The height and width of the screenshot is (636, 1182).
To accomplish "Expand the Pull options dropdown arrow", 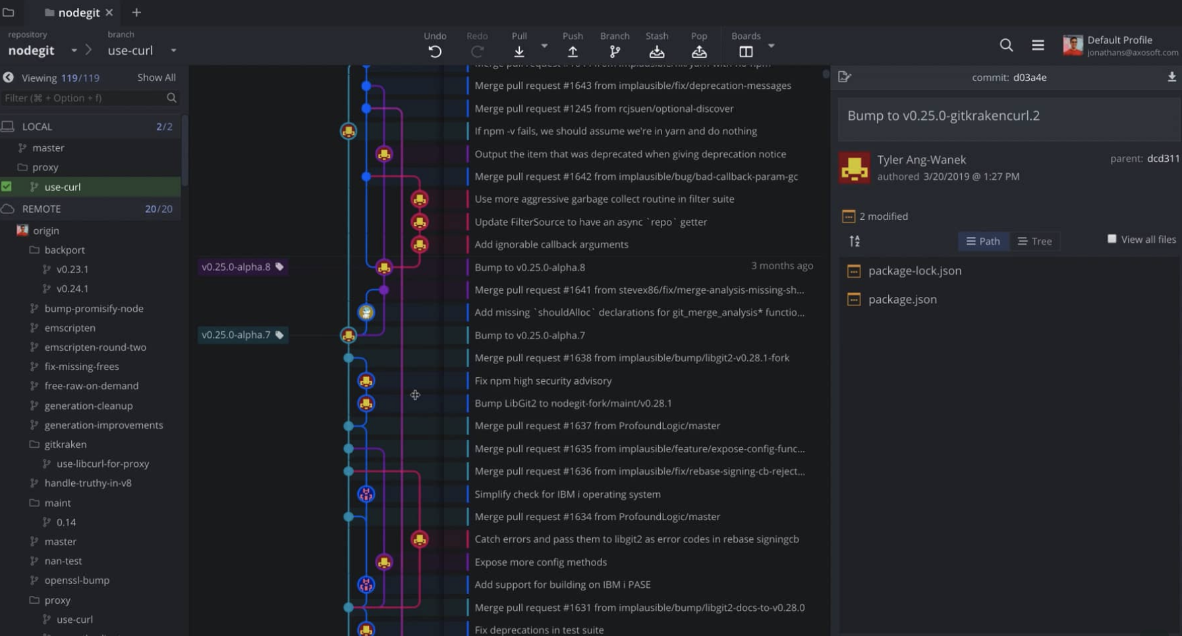I will 544,46.
